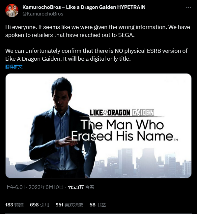197x214 pixels.
Task: Click the second paragraph about ESRB version
Action: 97,55
